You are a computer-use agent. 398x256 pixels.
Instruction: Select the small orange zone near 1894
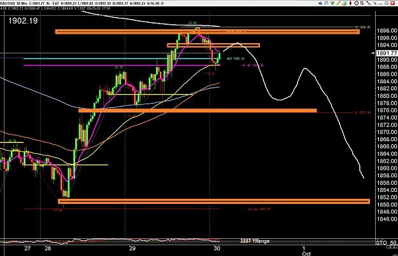(x=213, y=45)
